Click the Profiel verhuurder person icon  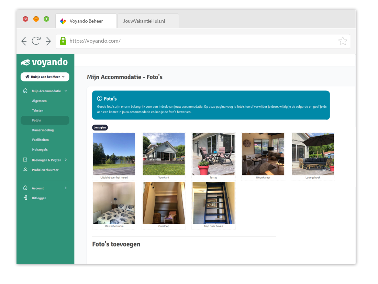(x=25, y=170)
